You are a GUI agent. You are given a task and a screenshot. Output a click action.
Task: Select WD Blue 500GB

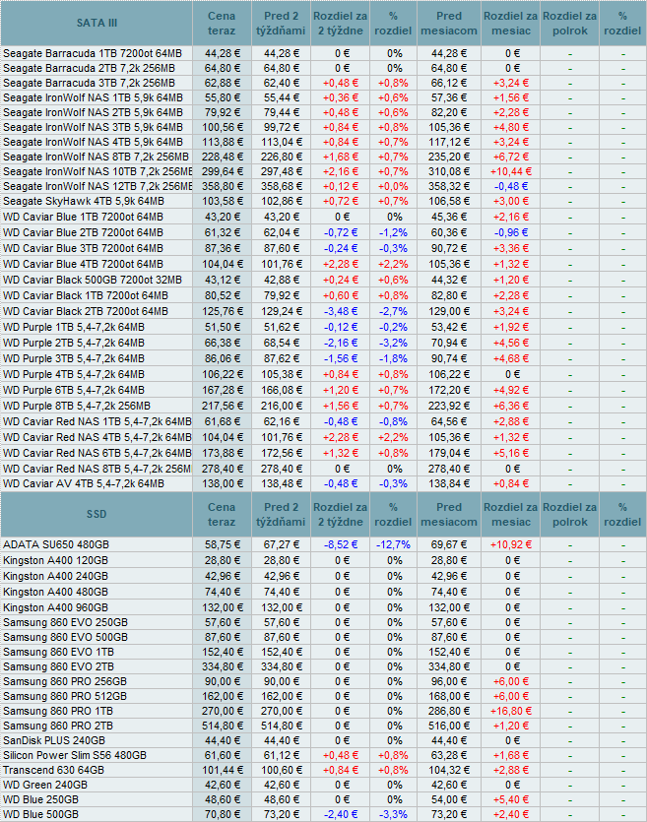click(40, 814)
